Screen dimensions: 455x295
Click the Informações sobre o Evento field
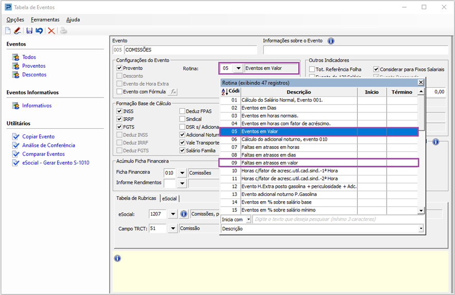click(x=355, y=50)
